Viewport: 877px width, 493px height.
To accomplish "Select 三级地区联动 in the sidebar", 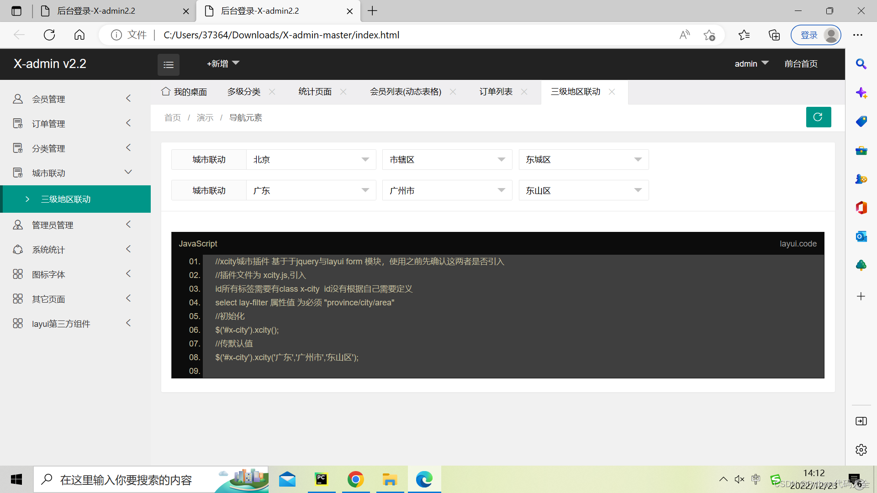I will [75, 199].
